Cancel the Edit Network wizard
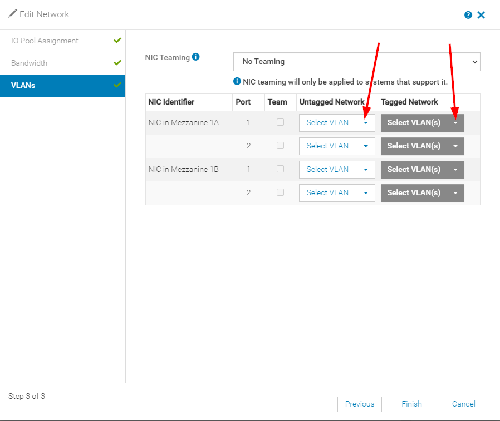Viewport: 500px width, 421px height. [463, 404]
